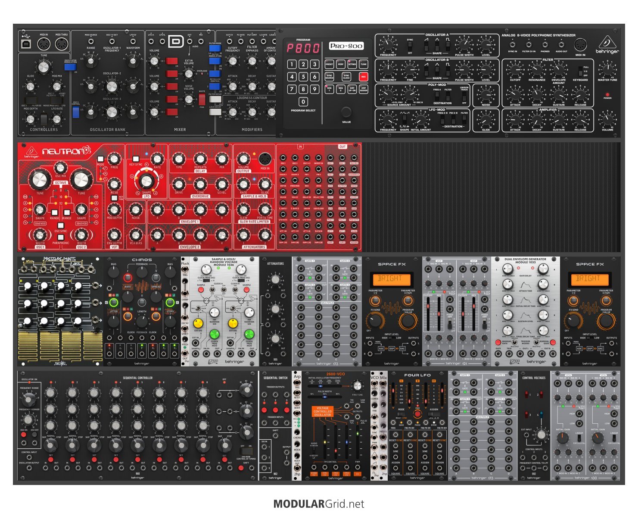Click the Delay TIME knob on the Neutron
Image resolution: width=638 pixels, height=513 pixels.
(x=179, y=160)
